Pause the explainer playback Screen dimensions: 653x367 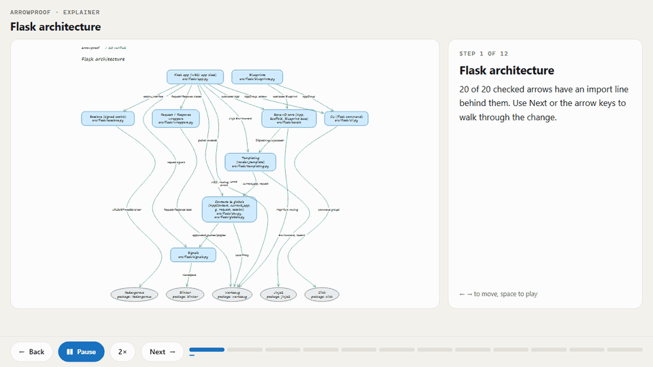point(81,351)
